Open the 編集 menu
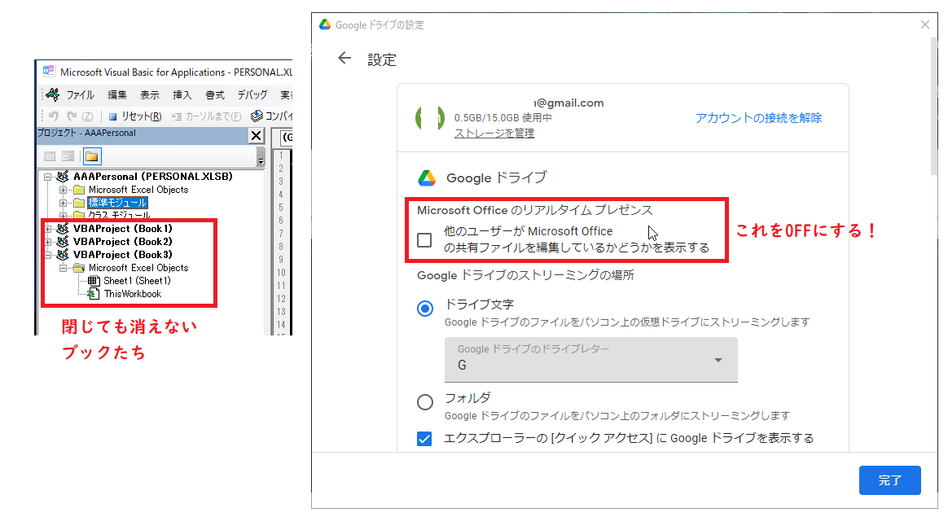This screenshot has width=948, height=517. pos(117,95)
